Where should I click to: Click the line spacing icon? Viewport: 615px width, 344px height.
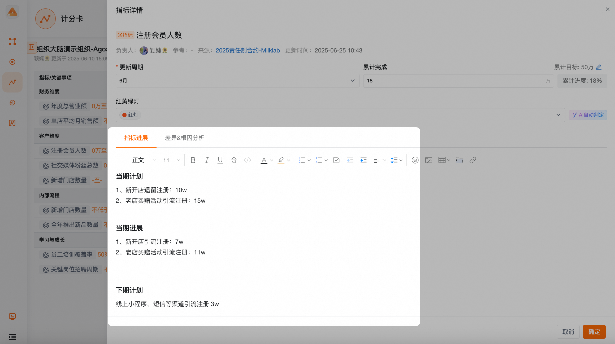coord(394,160)
